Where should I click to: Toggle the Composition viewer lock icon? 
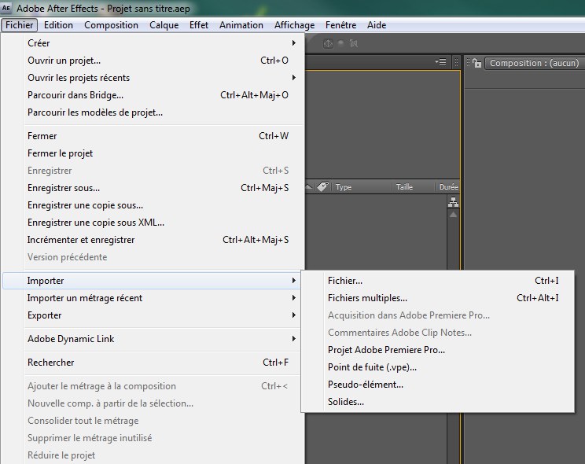tap(476, 63)
